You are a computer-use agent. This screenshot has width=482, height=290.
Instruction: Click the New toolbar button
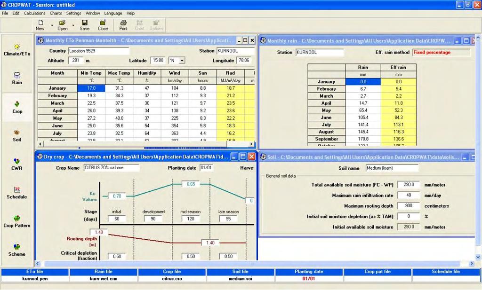[40, 25]
